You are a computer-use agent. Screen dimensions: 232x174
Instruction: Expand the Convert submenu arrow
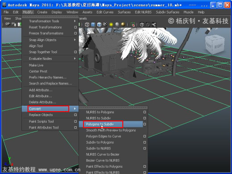(x=75, y=109)
